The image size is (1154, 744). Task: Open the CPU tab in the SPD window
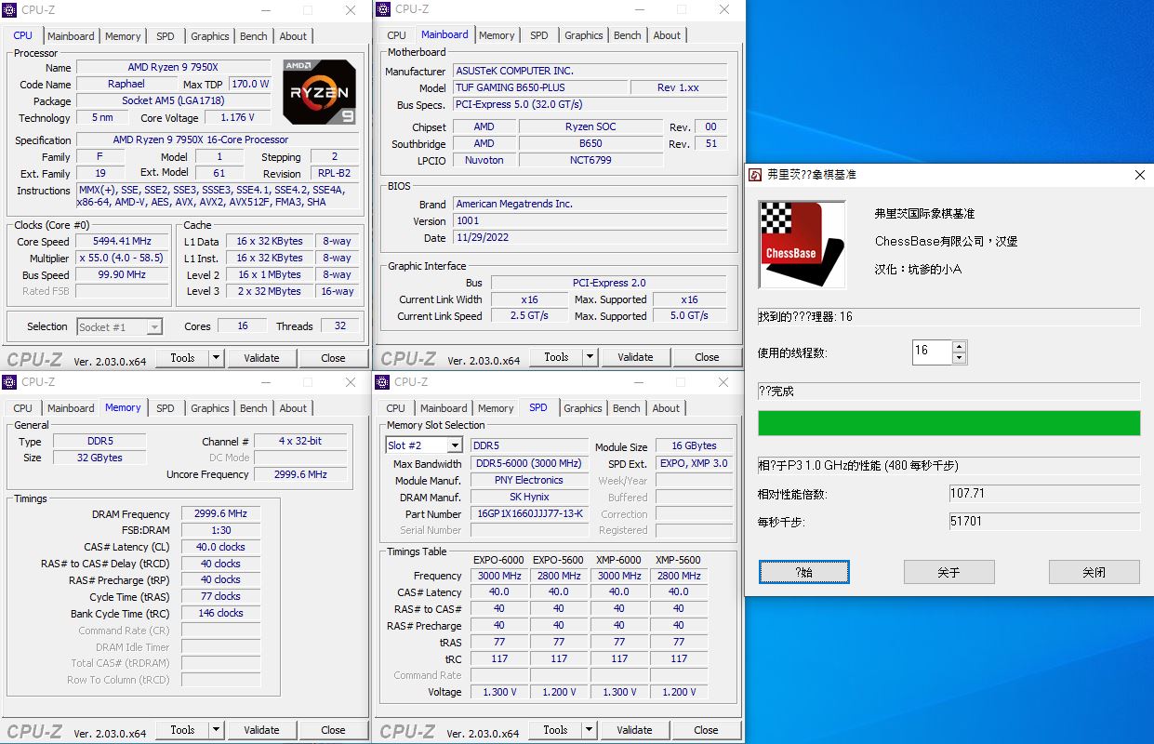pyautogui.click(x=396, y=408)
